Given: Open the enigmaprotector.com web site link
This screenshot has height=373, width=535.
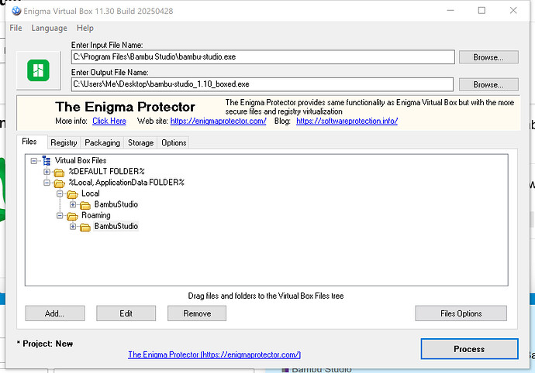Looking at the screenshot, I should (x=218, y=121).
